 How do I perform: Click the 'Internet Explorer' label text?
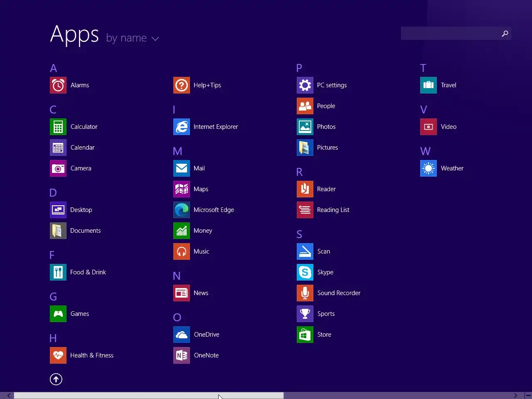[x=216, y=127]
